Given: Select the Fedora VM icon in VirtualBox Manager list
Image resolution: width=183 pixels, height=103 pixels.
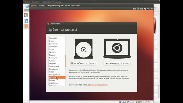Looking at the screenshot, I should [26, 21].
